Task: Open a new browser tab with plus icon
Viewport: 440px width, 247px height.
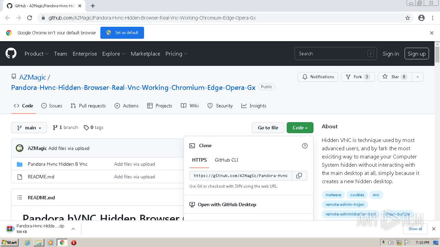Action: (93, 6)
